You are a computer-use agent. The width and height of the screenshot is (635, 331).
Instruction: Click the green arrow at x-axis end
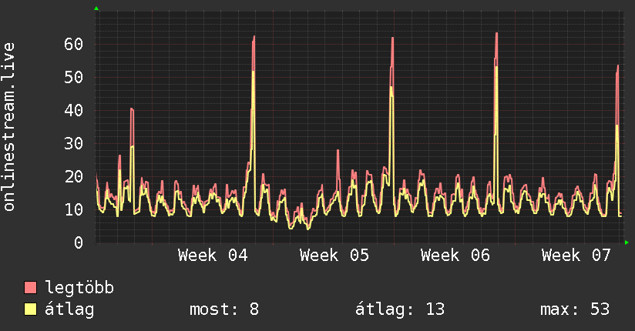(627, 242)
